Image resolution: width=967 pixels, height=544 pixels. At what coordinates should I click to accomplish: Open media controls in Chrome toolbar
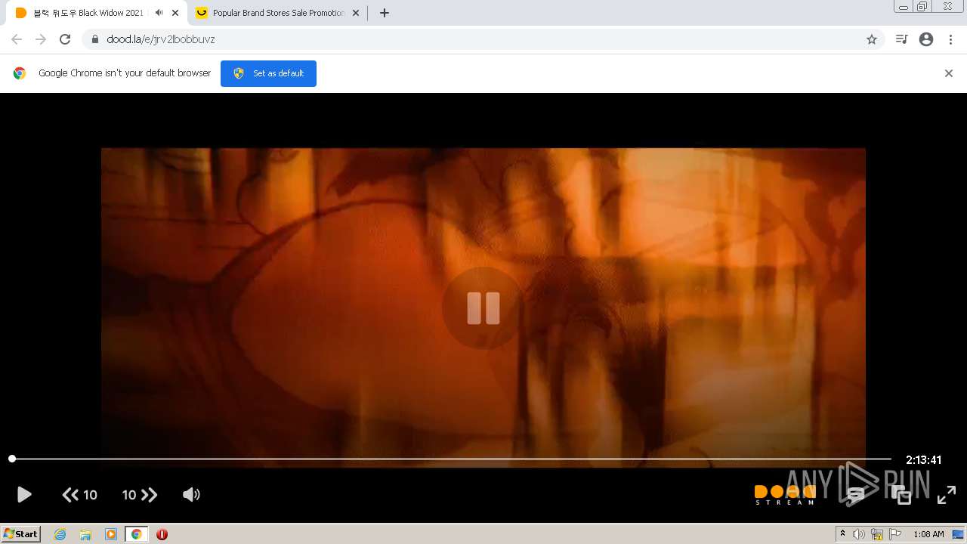pyautogui.click(x=901, y=39)
